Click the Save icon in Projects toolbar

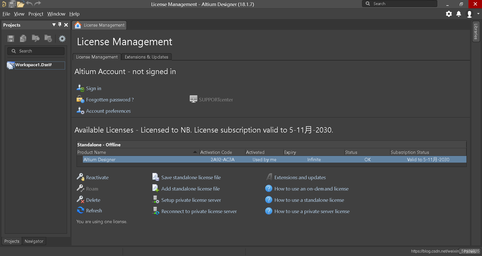click(x=11, y=39)
